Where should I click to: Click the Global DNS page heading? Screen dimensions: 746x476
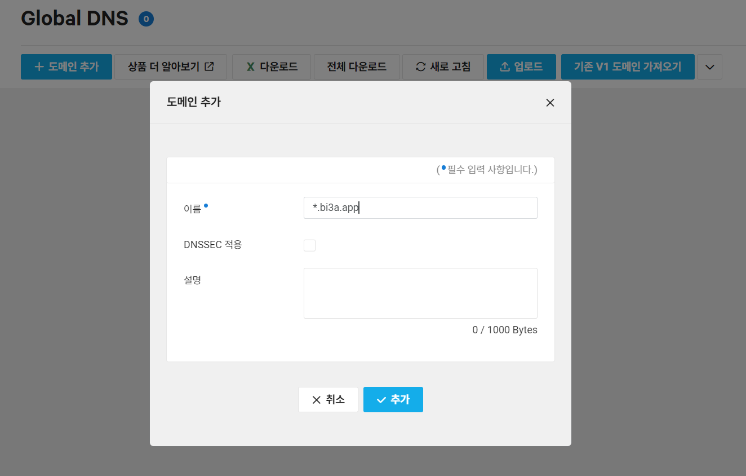pos(73,18)
